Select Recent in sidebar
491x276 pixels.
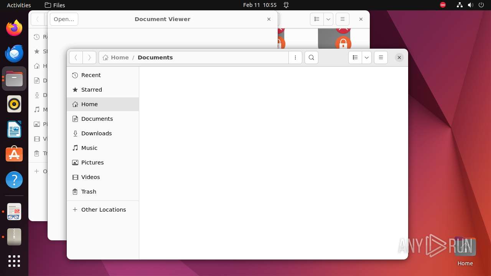click(x=103, y=75)
